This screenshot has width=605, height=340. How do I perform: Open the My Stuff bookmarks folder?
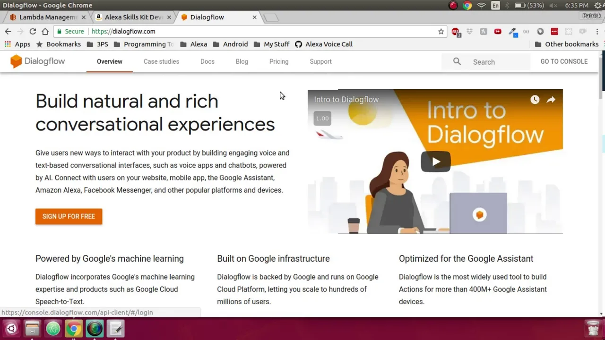point(271,44)
